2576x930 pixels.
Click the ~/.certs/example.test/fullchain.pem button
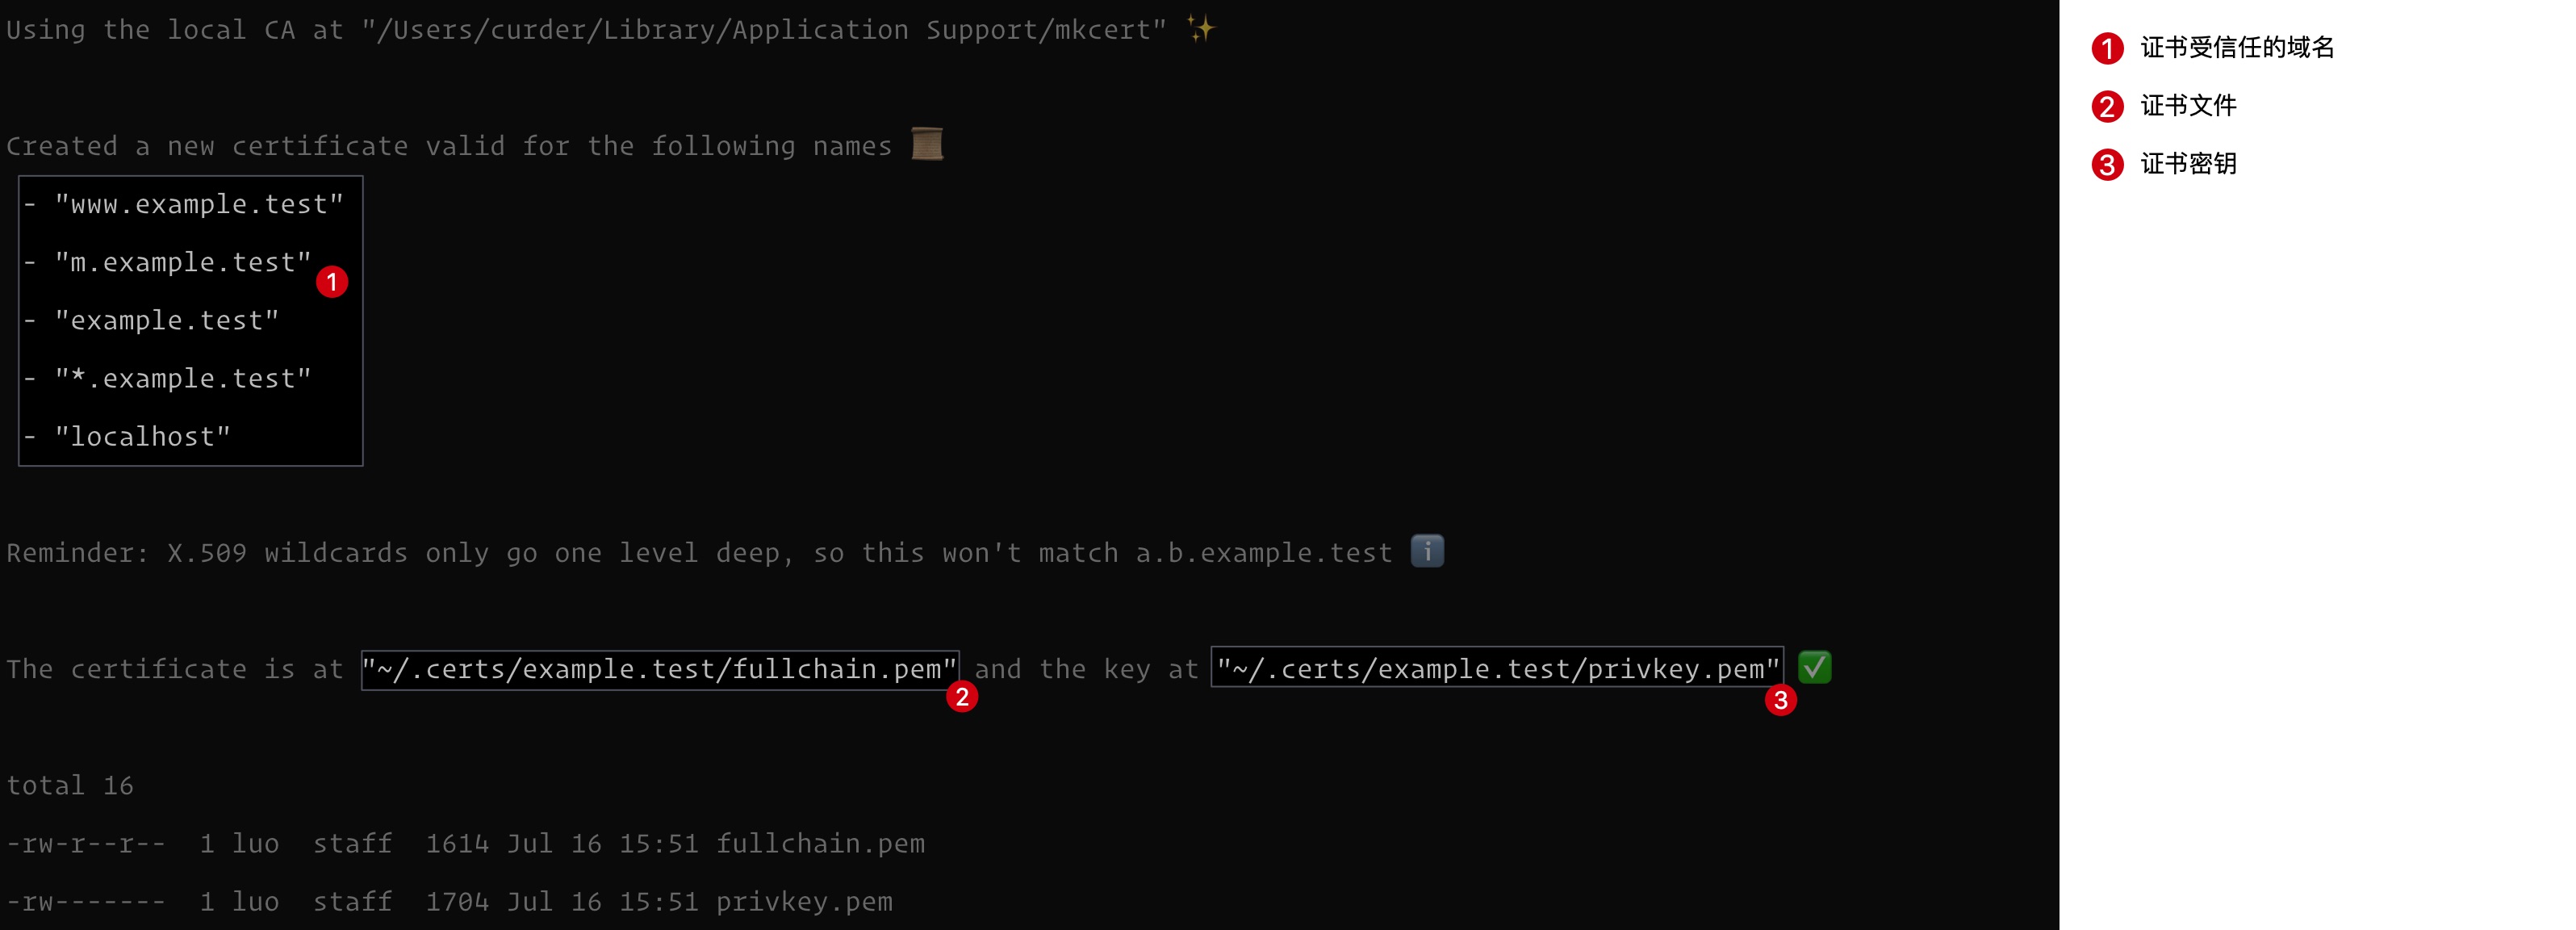657,668
